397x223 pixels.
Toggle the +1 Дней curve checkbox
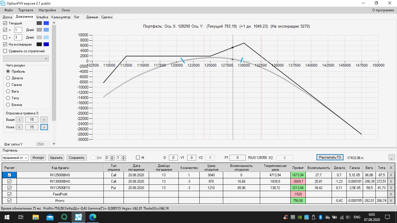pyautogui.click(x=5, y=30)
